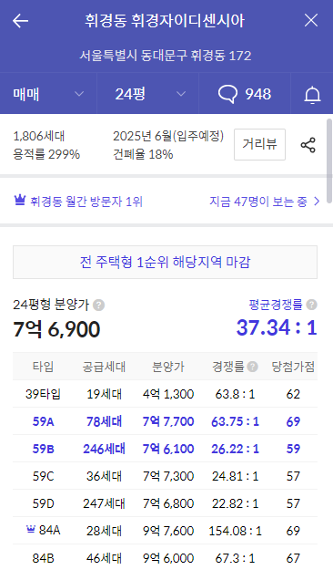Click the 1,806세대 household count
The width and height of the screenshot is (333, 580).
pos(39,136)
